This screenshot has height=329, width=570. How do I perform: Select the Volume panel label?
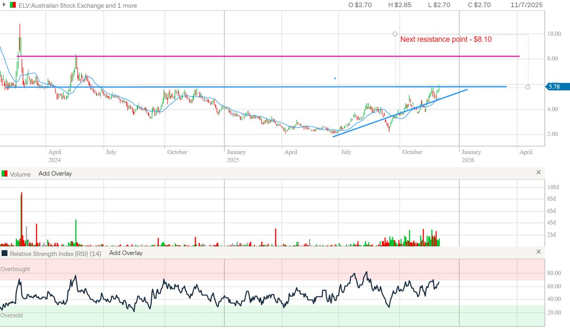(20, 174)
